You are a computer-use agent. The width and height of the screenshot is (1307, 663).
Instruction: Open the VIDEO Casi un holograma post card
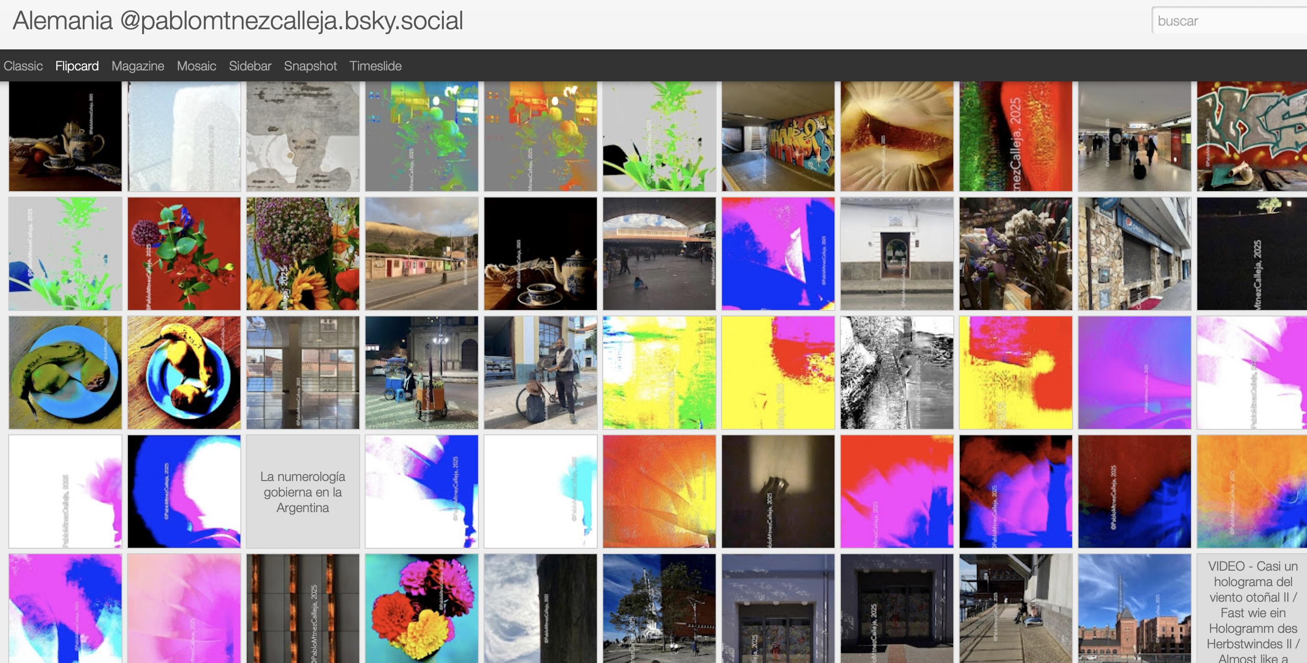click(x=1252, y=608)
